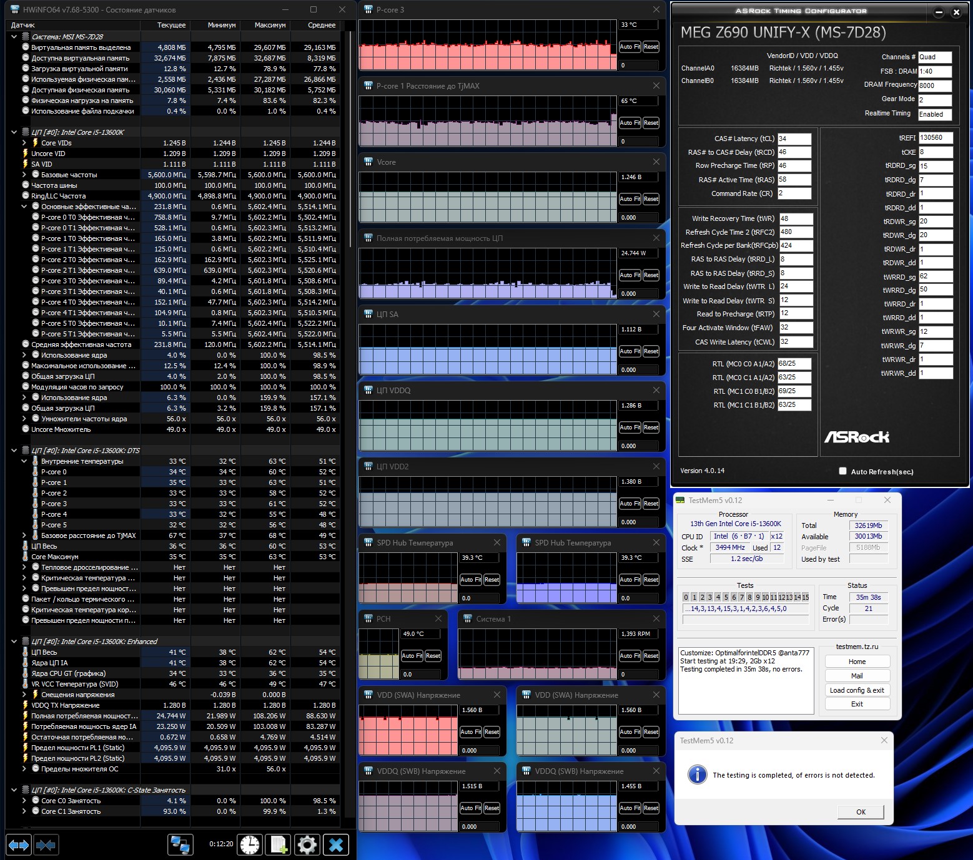
Task: Click the icon of the Система: MSI MS-7D28 group
Action: (26, 37)
